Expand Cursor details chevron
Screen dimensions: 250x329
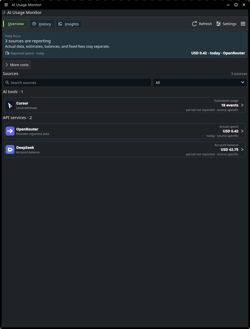click(242, 105)
